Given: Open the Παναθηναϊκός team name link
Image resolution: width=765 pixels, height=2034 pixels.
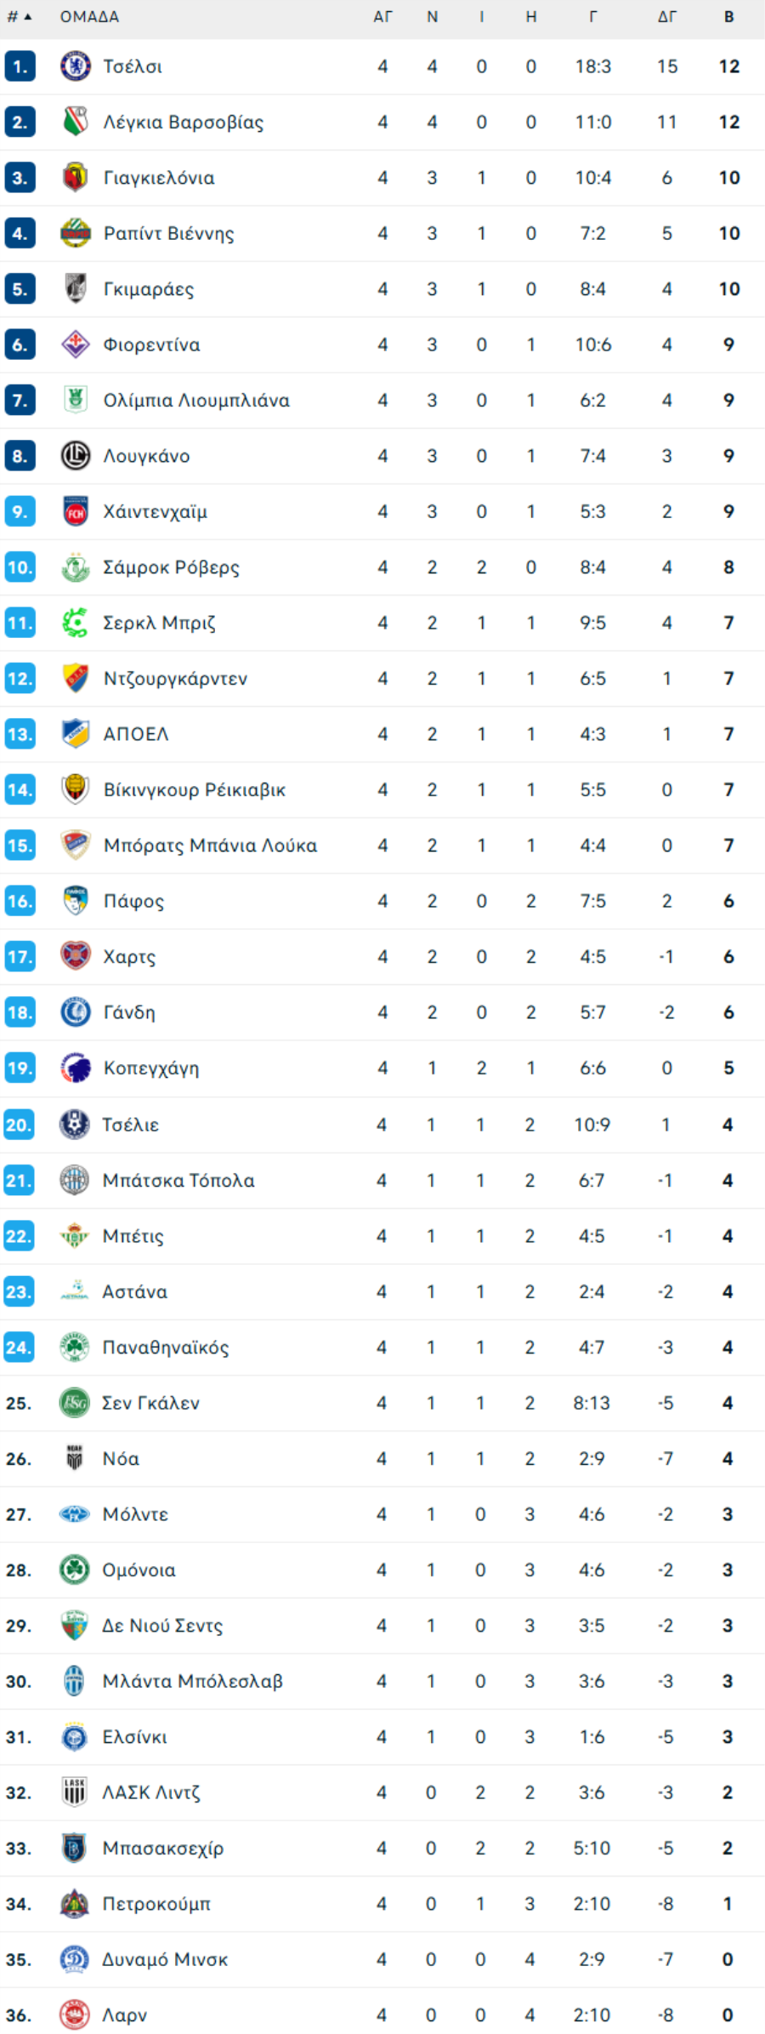Looking at the screenshot, I should pyautogui.click(x=166, y=1347).
